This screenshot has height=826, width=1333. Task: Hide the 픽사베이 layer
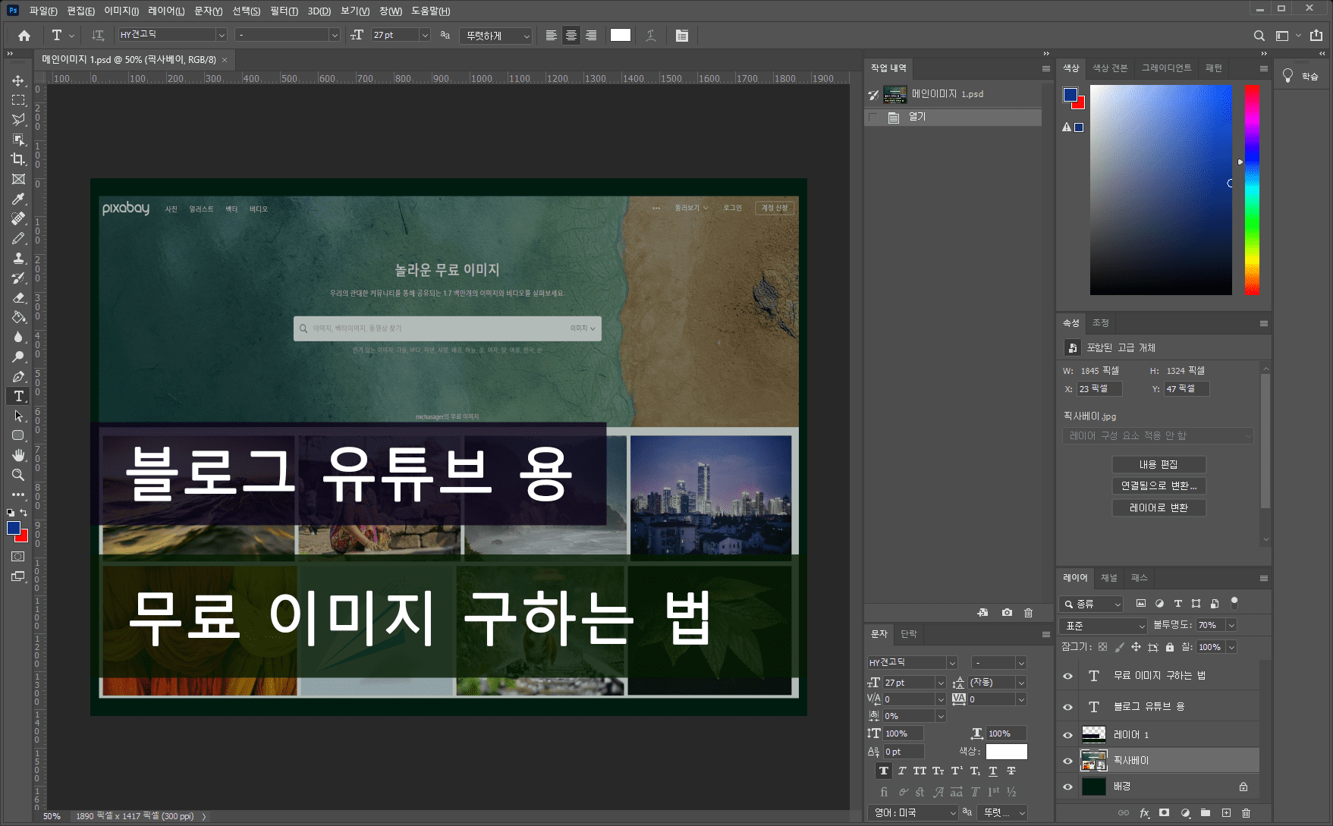point(1067,760)
